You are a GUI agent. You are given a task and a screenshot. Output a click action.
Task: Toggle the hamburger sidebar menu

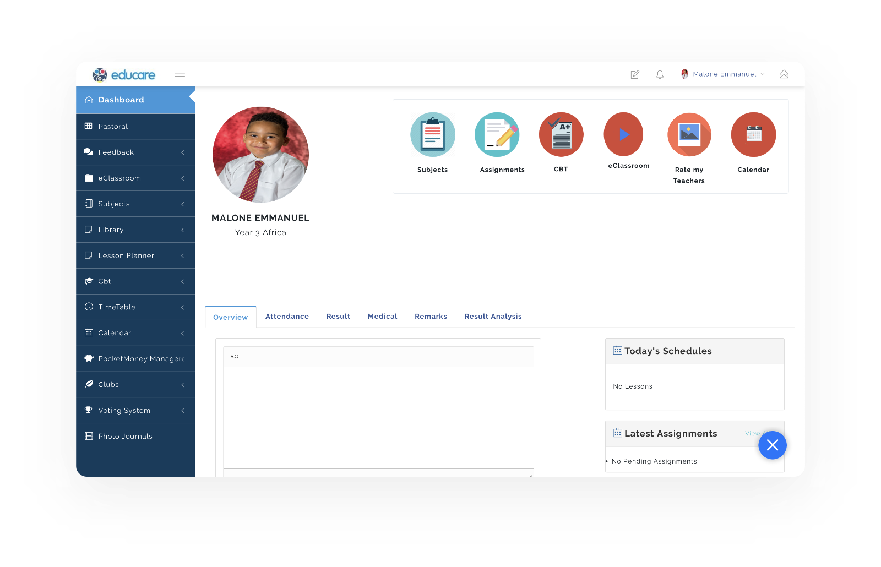[180, 73]
